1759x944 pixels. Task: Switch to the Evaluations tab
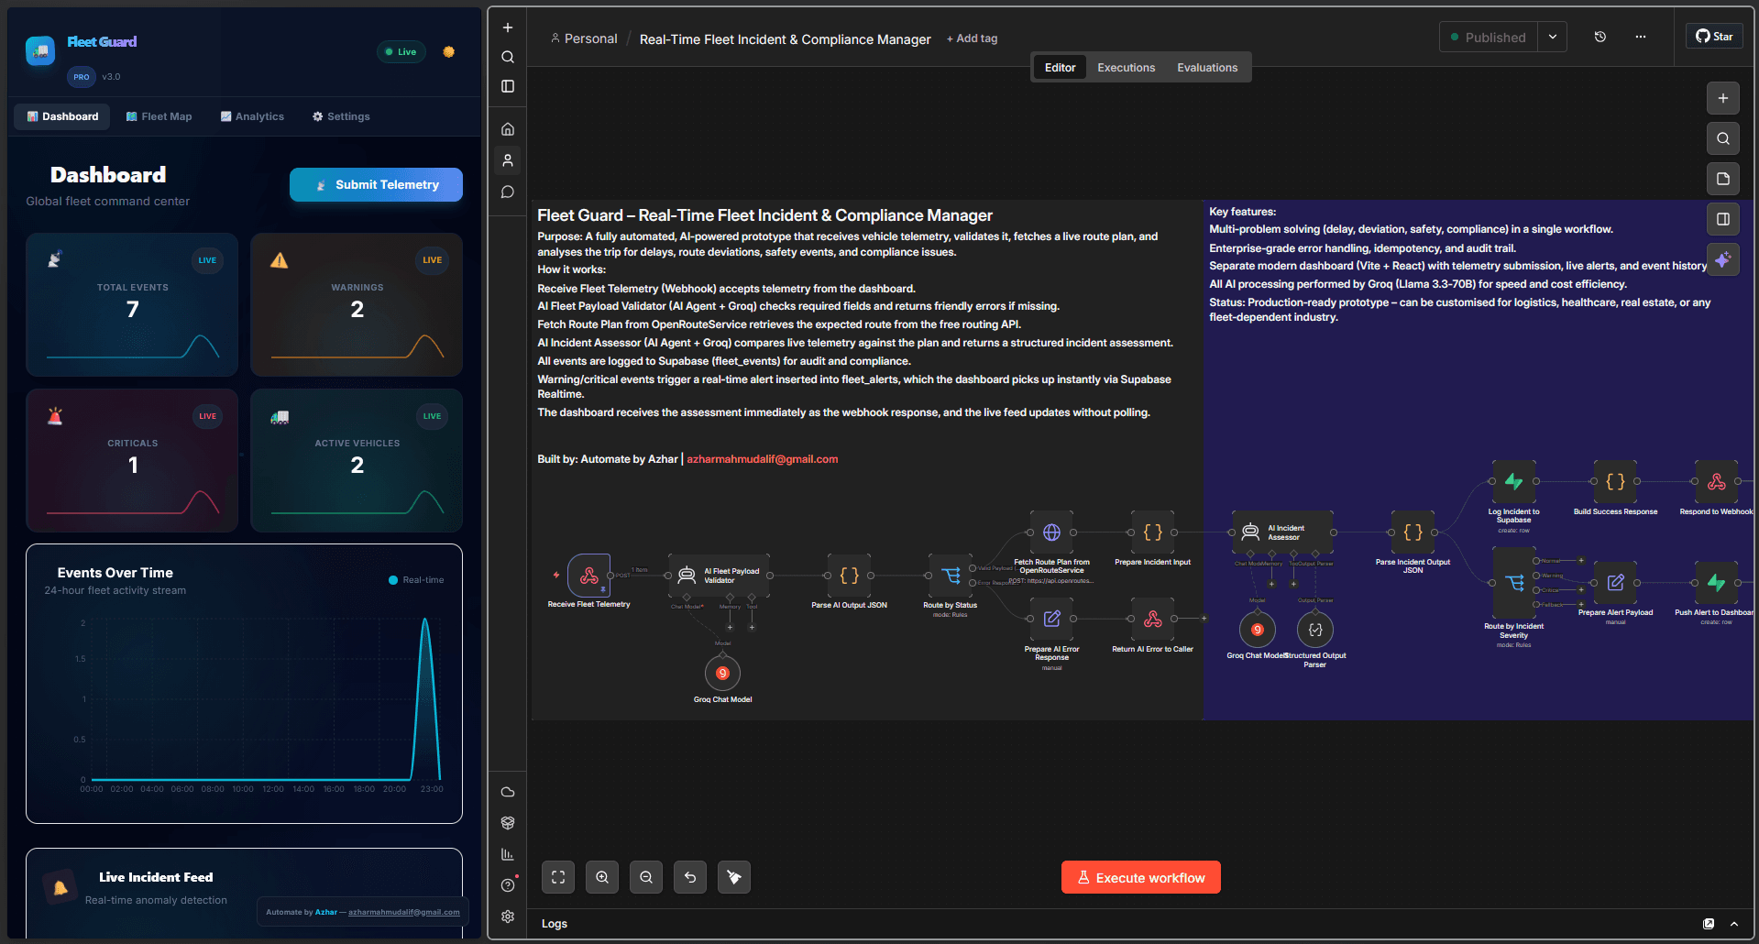pyautogui.click(x=1207, y=68)
